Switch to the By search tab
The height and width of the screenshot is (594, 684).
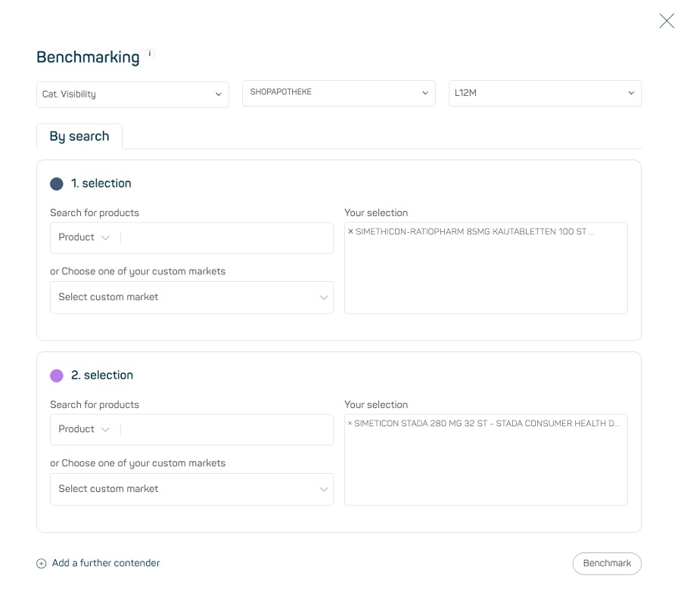pos(79,136)
